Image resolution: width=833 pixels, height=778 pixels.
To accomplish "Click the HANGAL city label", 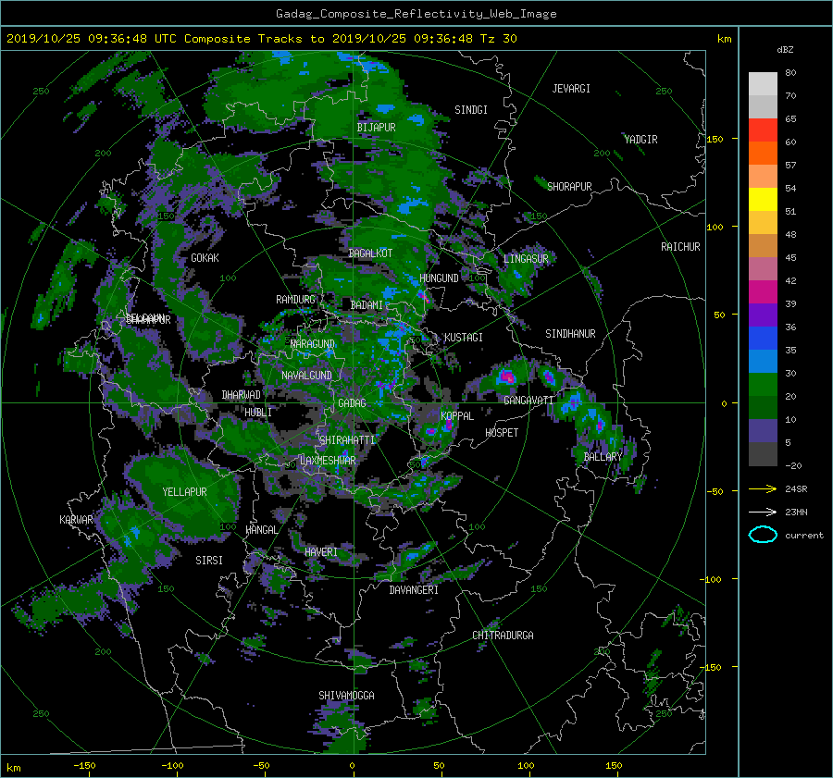I will point(262,529).
